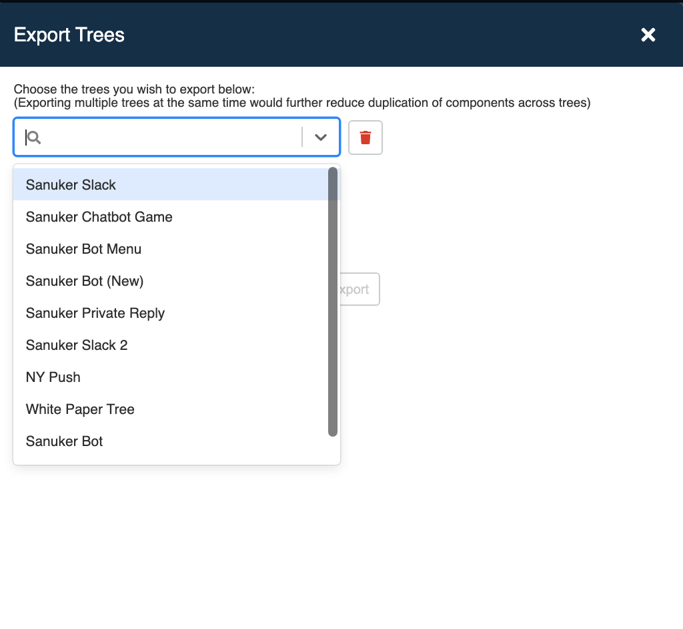Open the tree selection dropdown arrow

321,137
